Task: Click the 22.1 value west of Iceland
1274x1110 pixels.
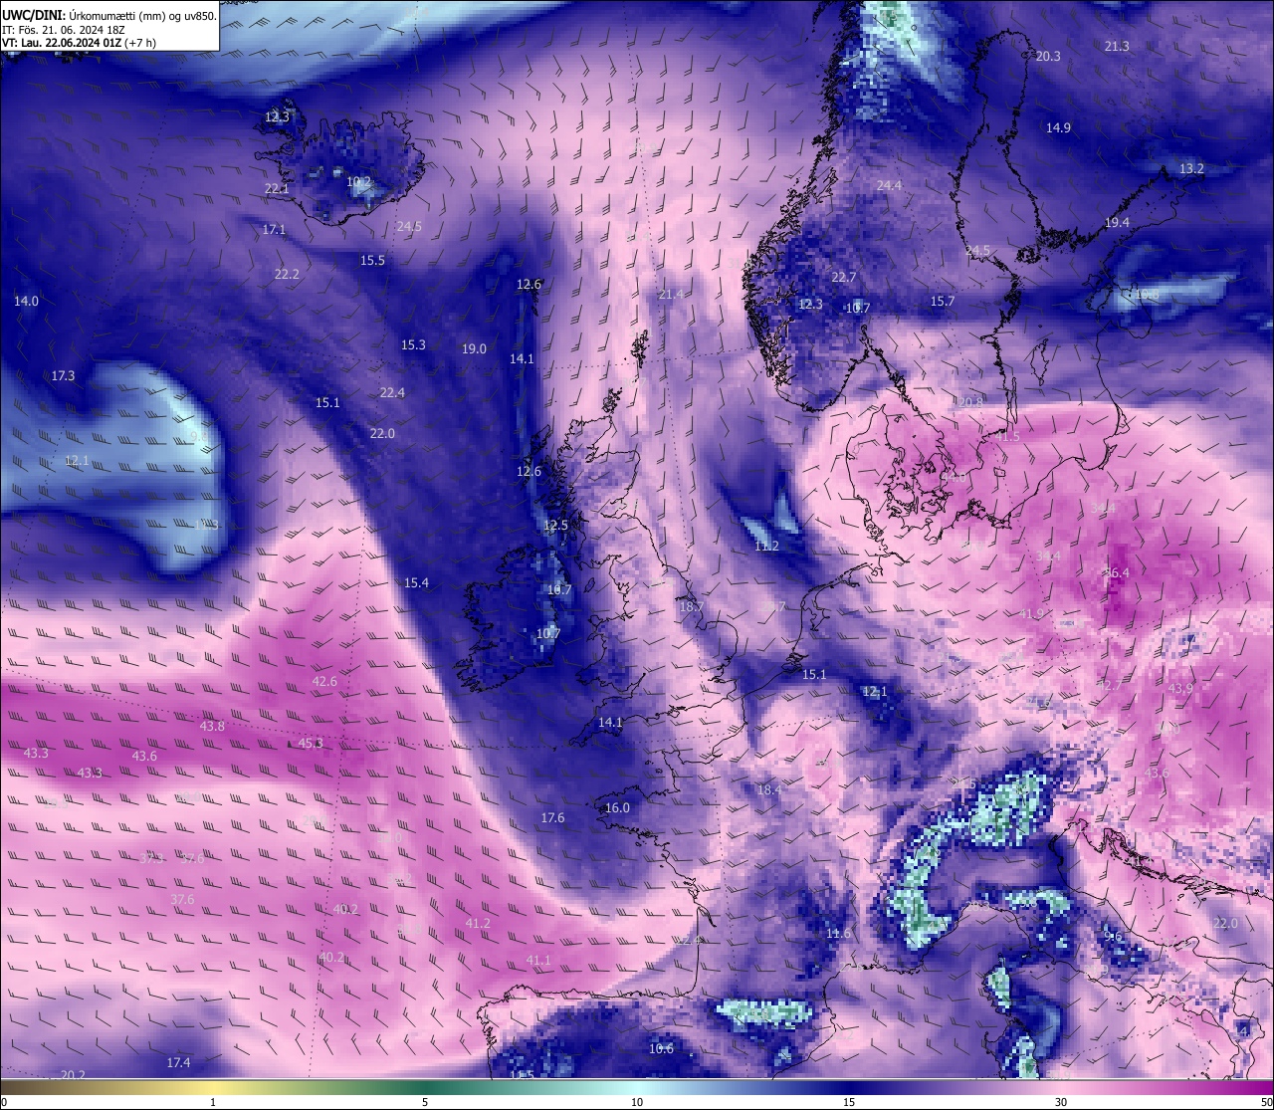Action: [x=277, y=188]
